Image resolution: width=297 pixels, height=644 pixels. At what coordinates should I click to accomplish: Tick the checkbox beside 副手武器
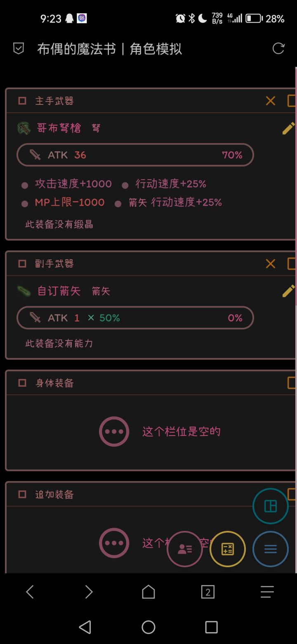pyautogui.click(x=21, y=263)
